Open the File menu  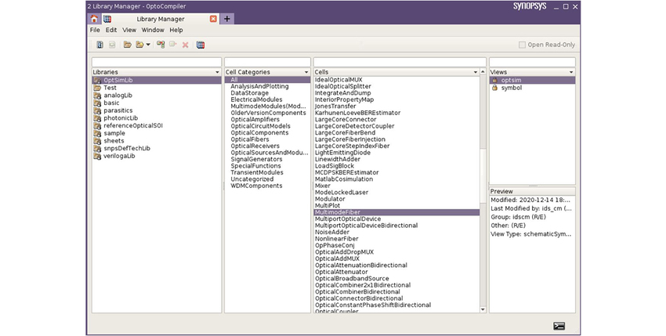pyautogui.click(x=95, y=30)
